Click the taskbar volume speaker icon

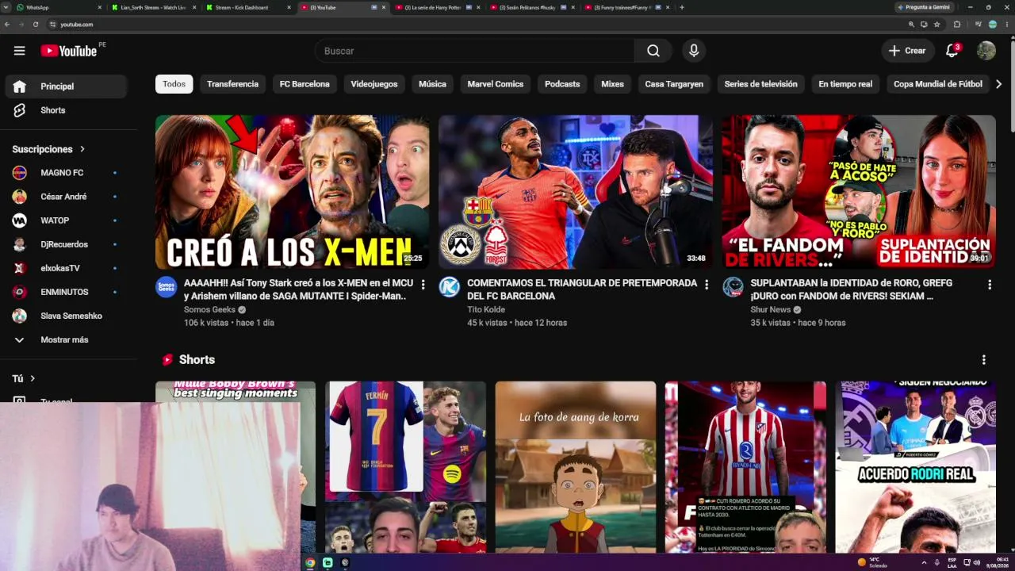point(977,562)
